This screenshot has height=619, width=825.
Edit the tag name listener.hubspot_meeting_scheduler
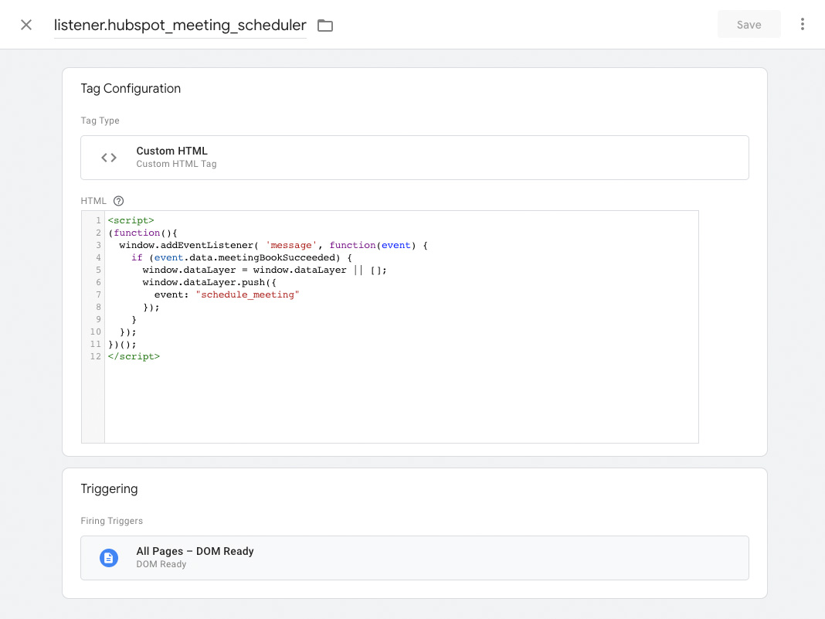coord(179,25)
